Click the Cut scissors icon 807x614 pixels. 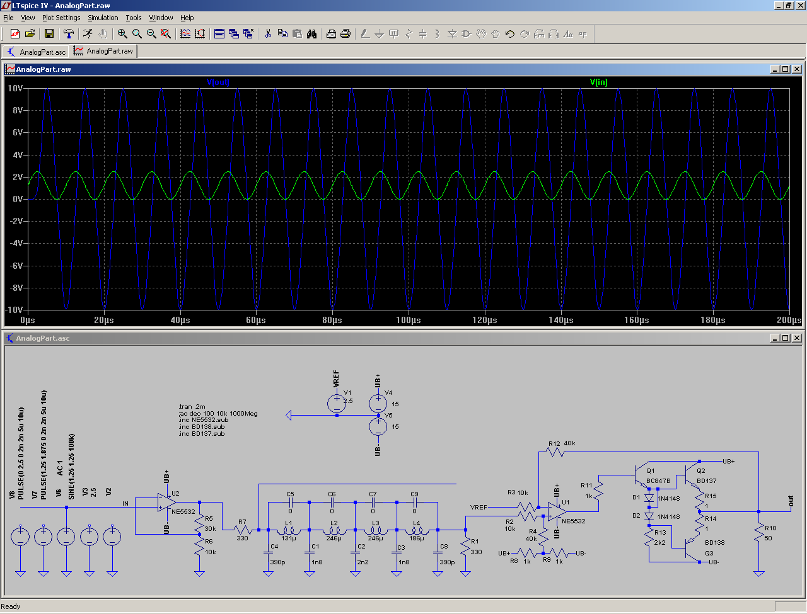268,33
